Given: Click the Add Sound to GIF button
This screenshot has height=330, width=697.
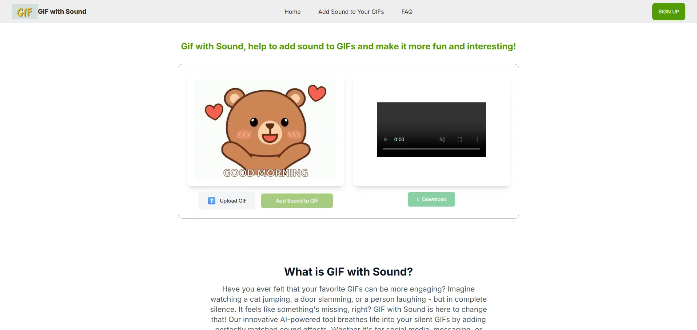Looking at the screenshot, I should click(x=297, y=201).
